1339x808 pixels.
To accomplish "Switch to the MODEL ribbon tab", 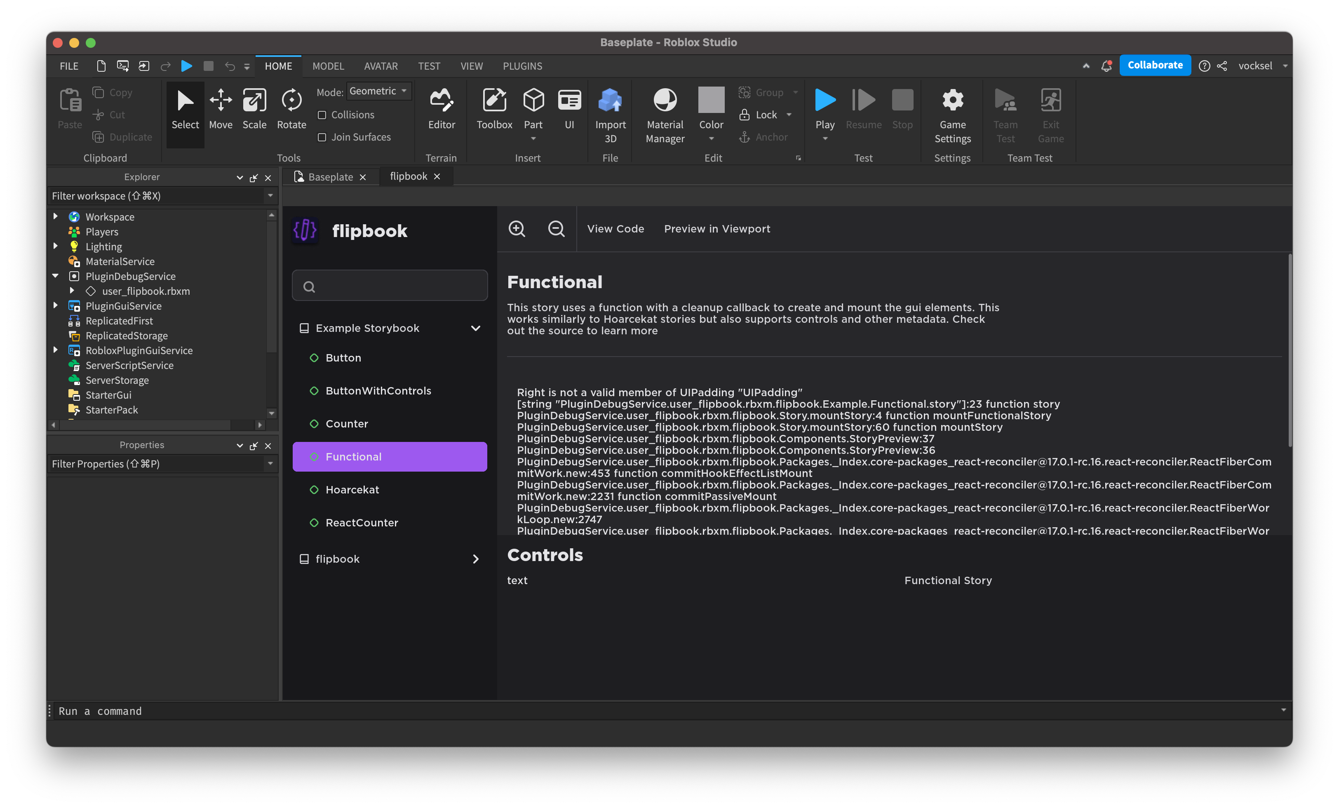I will coord(328,66).
